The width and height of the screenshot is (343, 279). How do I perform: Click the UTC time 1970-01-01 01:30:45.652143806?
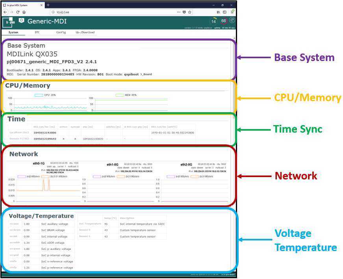click(172, 133)
